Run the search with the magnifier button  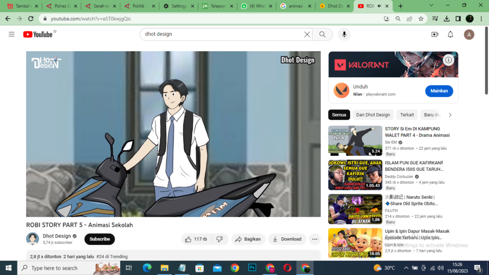click(x=322, y=34)
